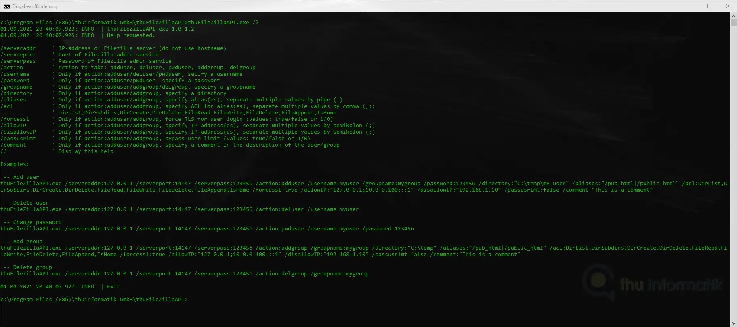This screenshot has height=327, width=737.
Task: Click the typed command 'thuFileZillaAPI.exe /?'
Action: [x=223, y=23]
